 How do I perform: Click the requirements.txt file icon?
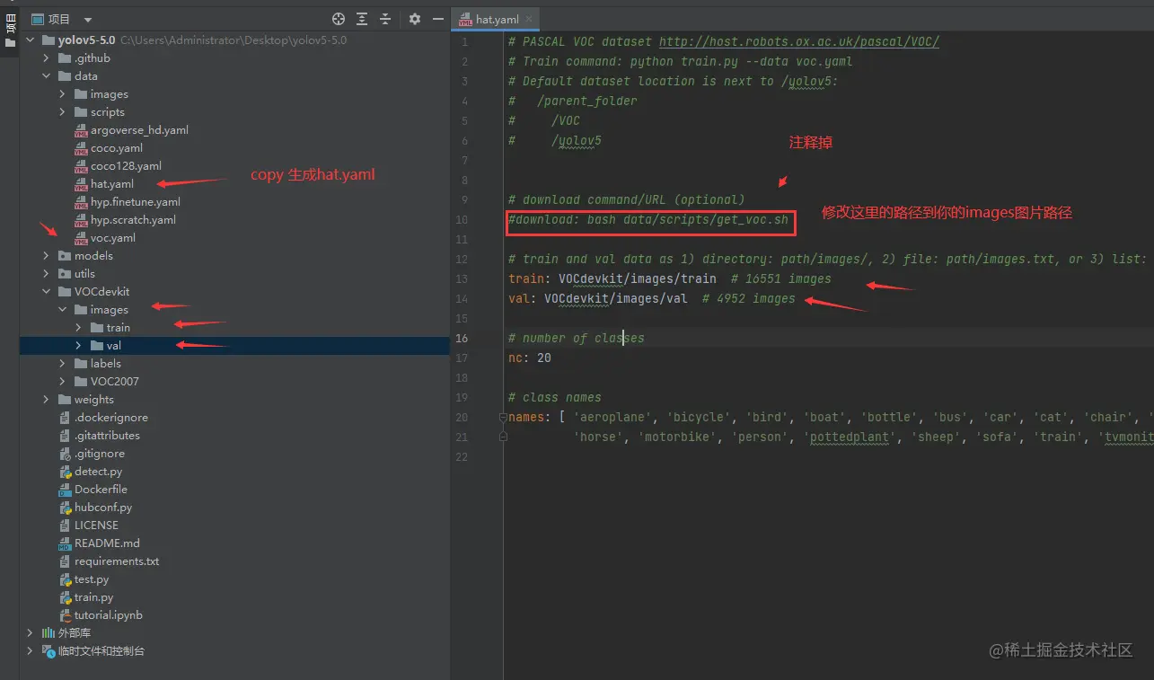point(65,561)
